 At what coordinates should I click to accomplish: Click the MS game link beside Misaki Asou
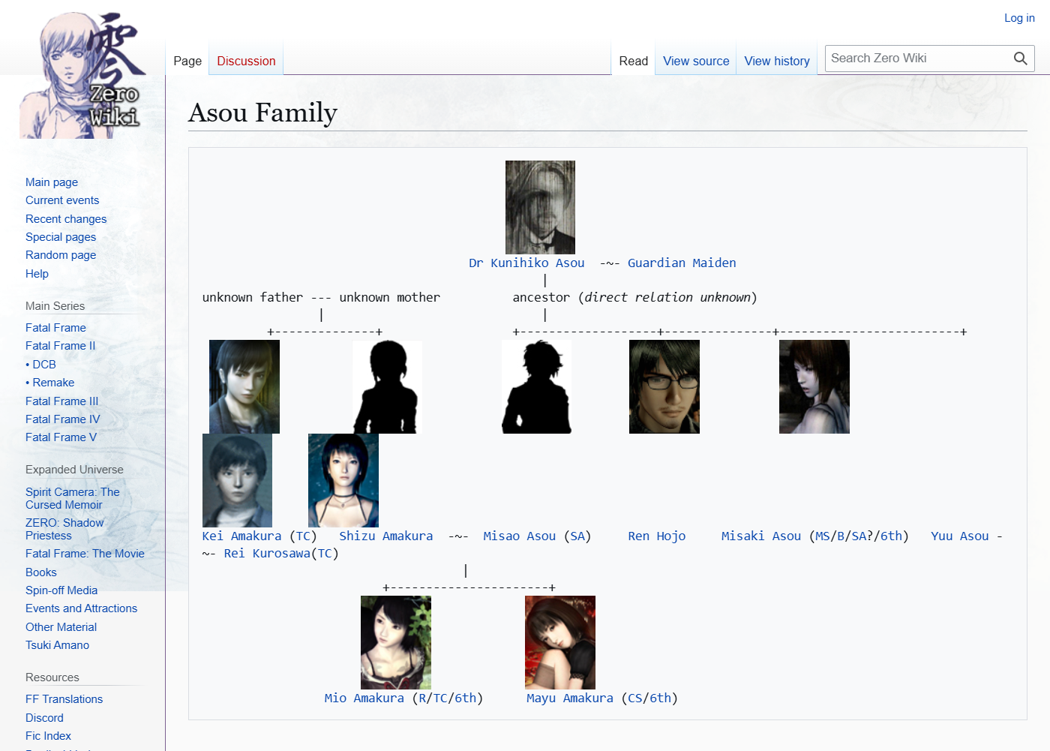(822, 536)
